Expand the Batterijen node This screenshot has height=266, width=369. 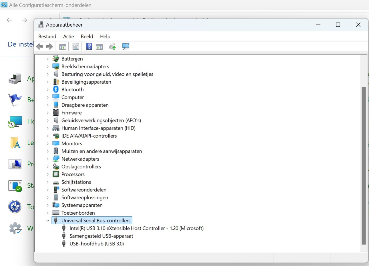pyautogui.click(x=48, y=59)
